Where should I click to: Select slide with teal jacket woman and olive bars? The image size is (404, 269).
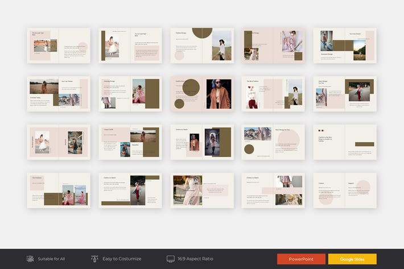130,191
